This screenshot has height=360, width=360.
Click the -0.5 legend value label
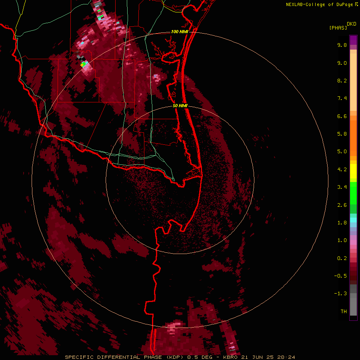(x=340, y=276)
